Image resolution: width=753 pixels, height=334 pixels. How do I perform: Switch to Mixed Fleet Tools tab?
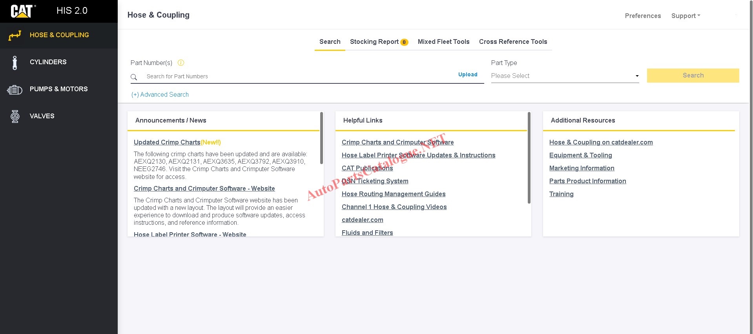443,42
